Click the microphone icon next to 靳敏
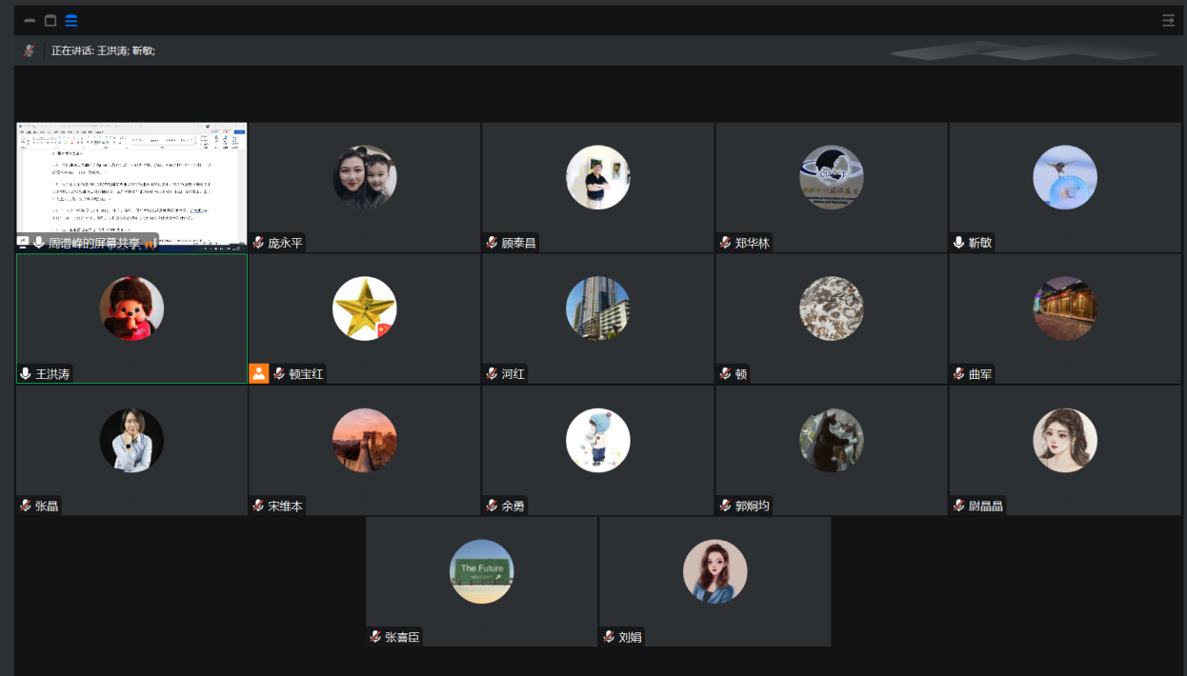The width and height of the screenshot is (1187, 676). [958, 243]
